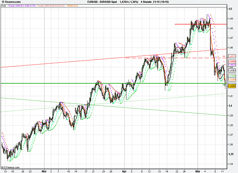Select the purple 1,4423 price tag
The width and height of the screenshot is (238, 173).
tap(232, 65)
